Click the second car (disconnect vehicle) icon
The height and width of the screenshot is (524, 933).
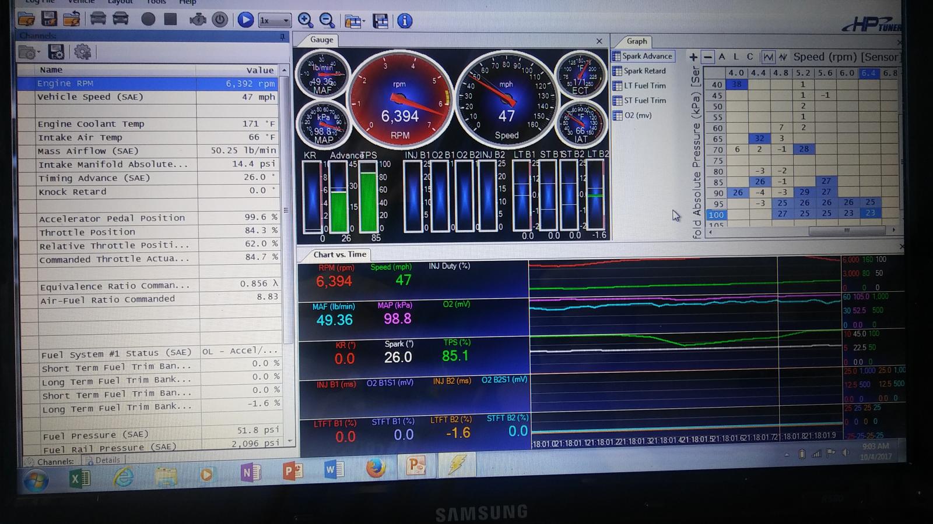pos(120,19)
